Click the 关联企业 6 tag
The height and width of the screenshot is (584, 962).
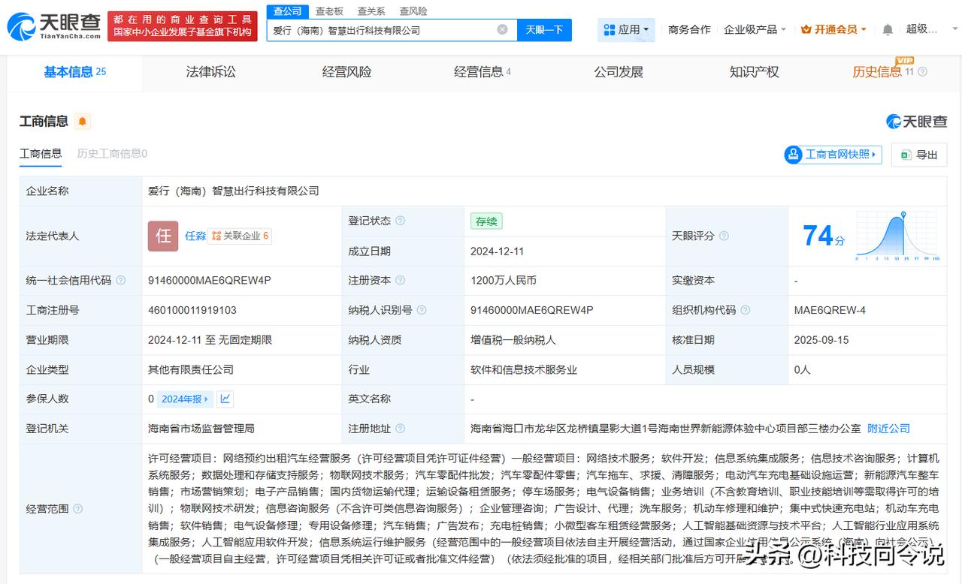240,236
